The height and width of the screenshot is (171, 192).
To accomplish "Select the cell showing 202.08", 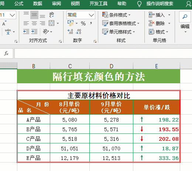I will [157, 139].
